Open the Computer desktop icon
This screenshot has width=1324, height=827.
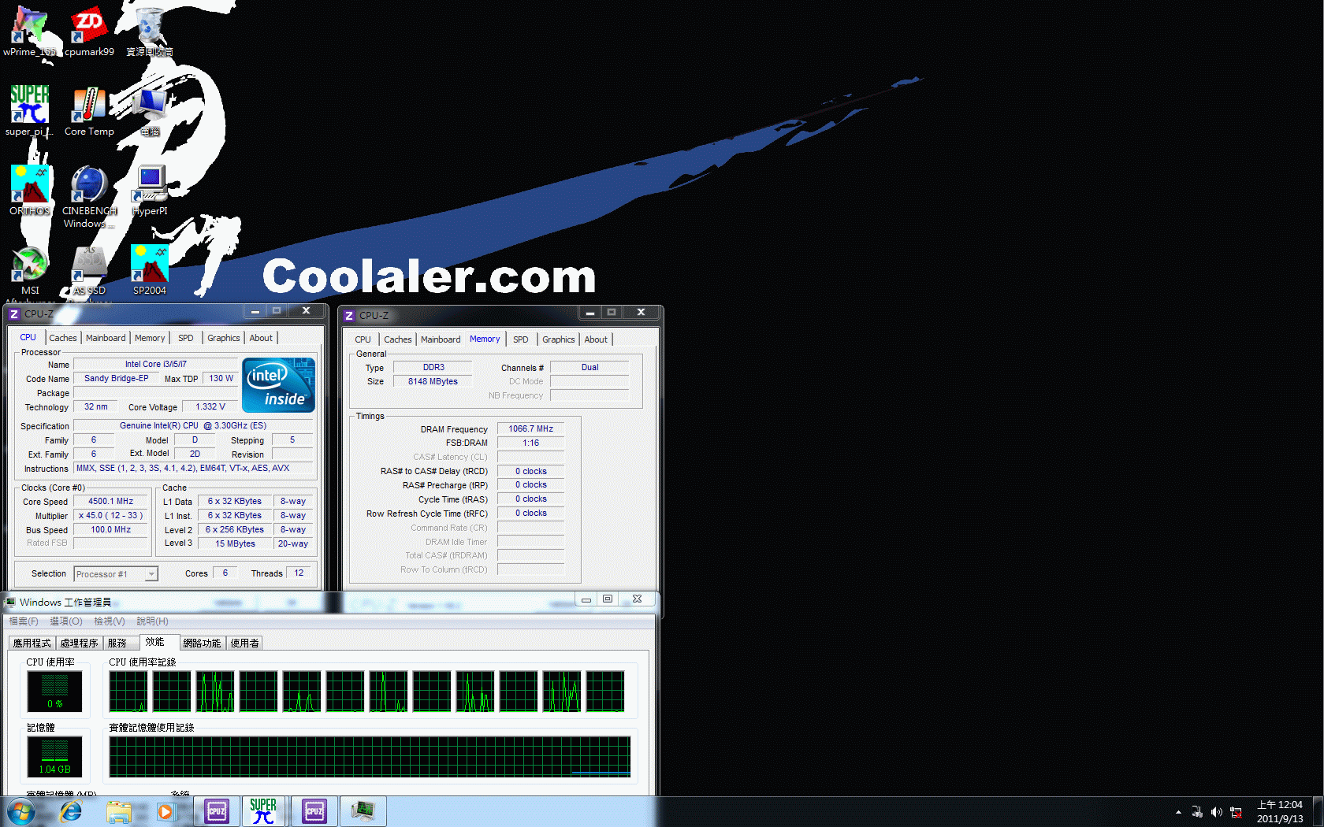pyautogui.click(x=149, y=111)
